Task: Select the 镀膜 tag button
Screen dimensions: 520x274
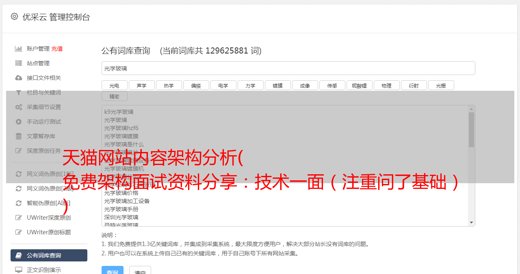Action: (x=277, y=85)
